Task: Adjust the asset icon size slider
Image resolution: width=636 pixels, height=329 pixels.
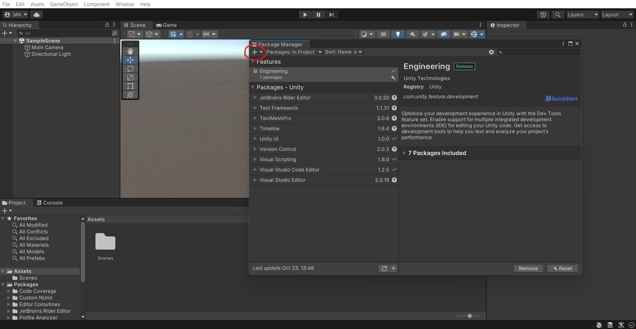Action: (469, 316)
